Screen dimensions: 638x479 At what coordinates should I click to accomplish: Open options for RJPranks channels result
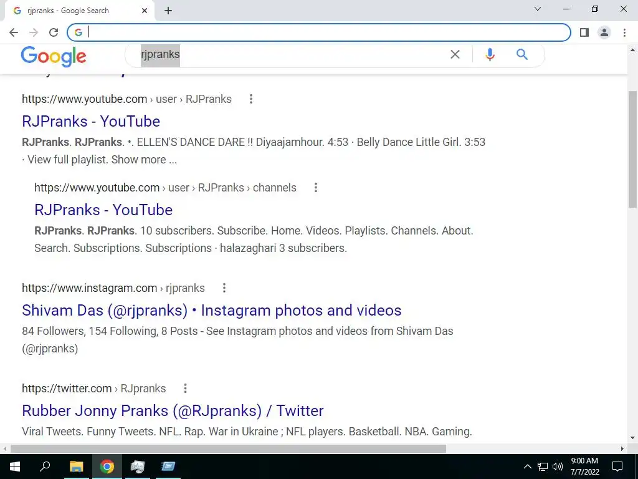(316, 187)
